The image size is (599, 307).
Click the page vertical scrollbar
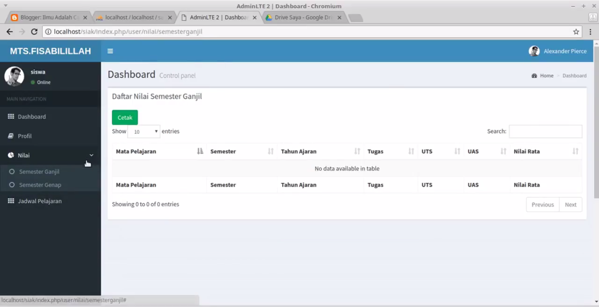pyautogui.click(x=596, y=123)
